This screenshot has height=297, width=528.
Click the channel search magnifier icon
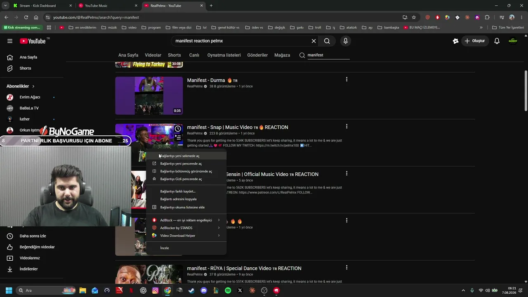coord(302,55)
